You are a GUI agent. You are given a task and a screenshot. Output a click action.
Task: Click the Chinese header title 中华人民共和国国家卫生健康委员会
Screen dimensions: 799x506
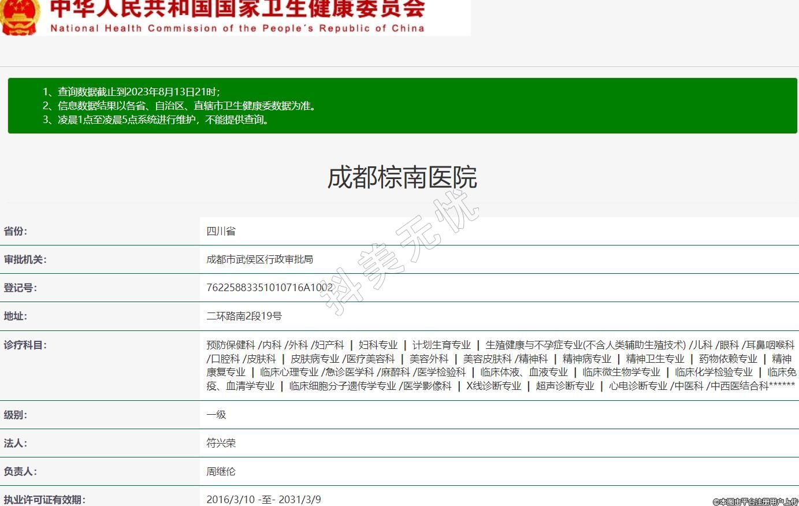237,8
